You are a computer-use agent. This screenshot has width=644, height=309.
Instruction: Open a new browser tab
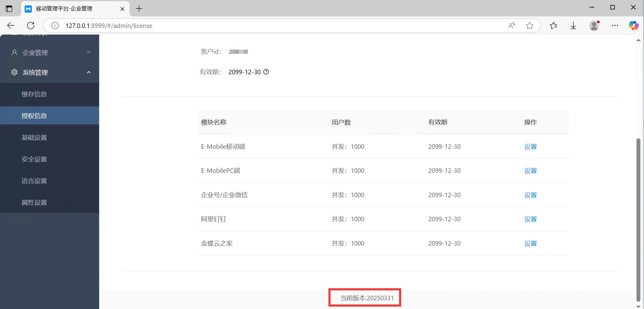tap(139, 8)
